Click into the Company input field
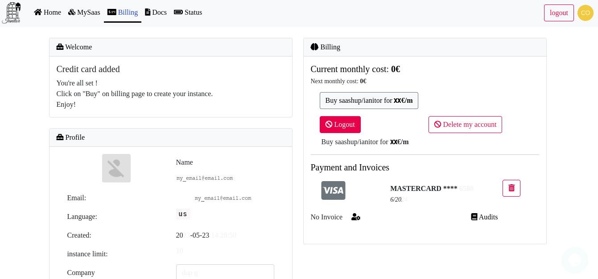Screen dimensions: 598x279 point(225,272)
